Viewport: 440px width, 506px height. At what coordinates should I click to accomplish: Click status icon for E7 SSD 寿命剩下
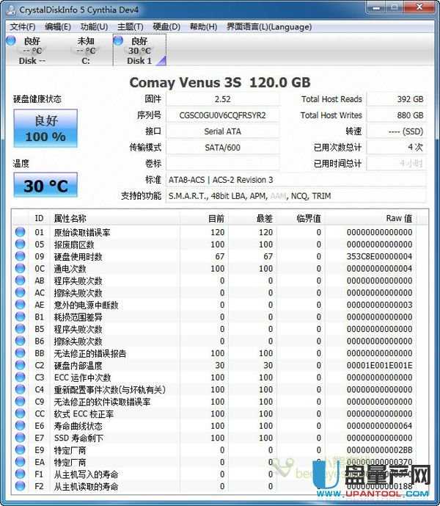tap(20, 438)
